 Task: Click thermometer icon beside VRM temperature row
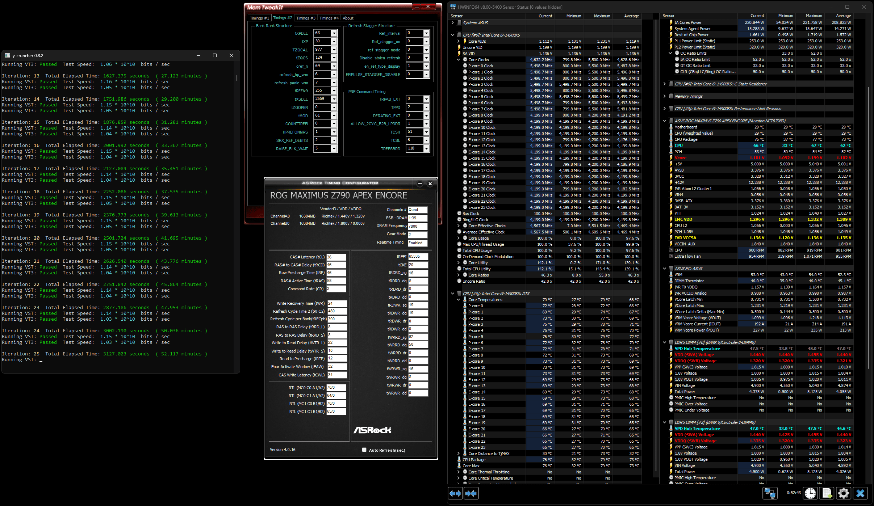671,275
